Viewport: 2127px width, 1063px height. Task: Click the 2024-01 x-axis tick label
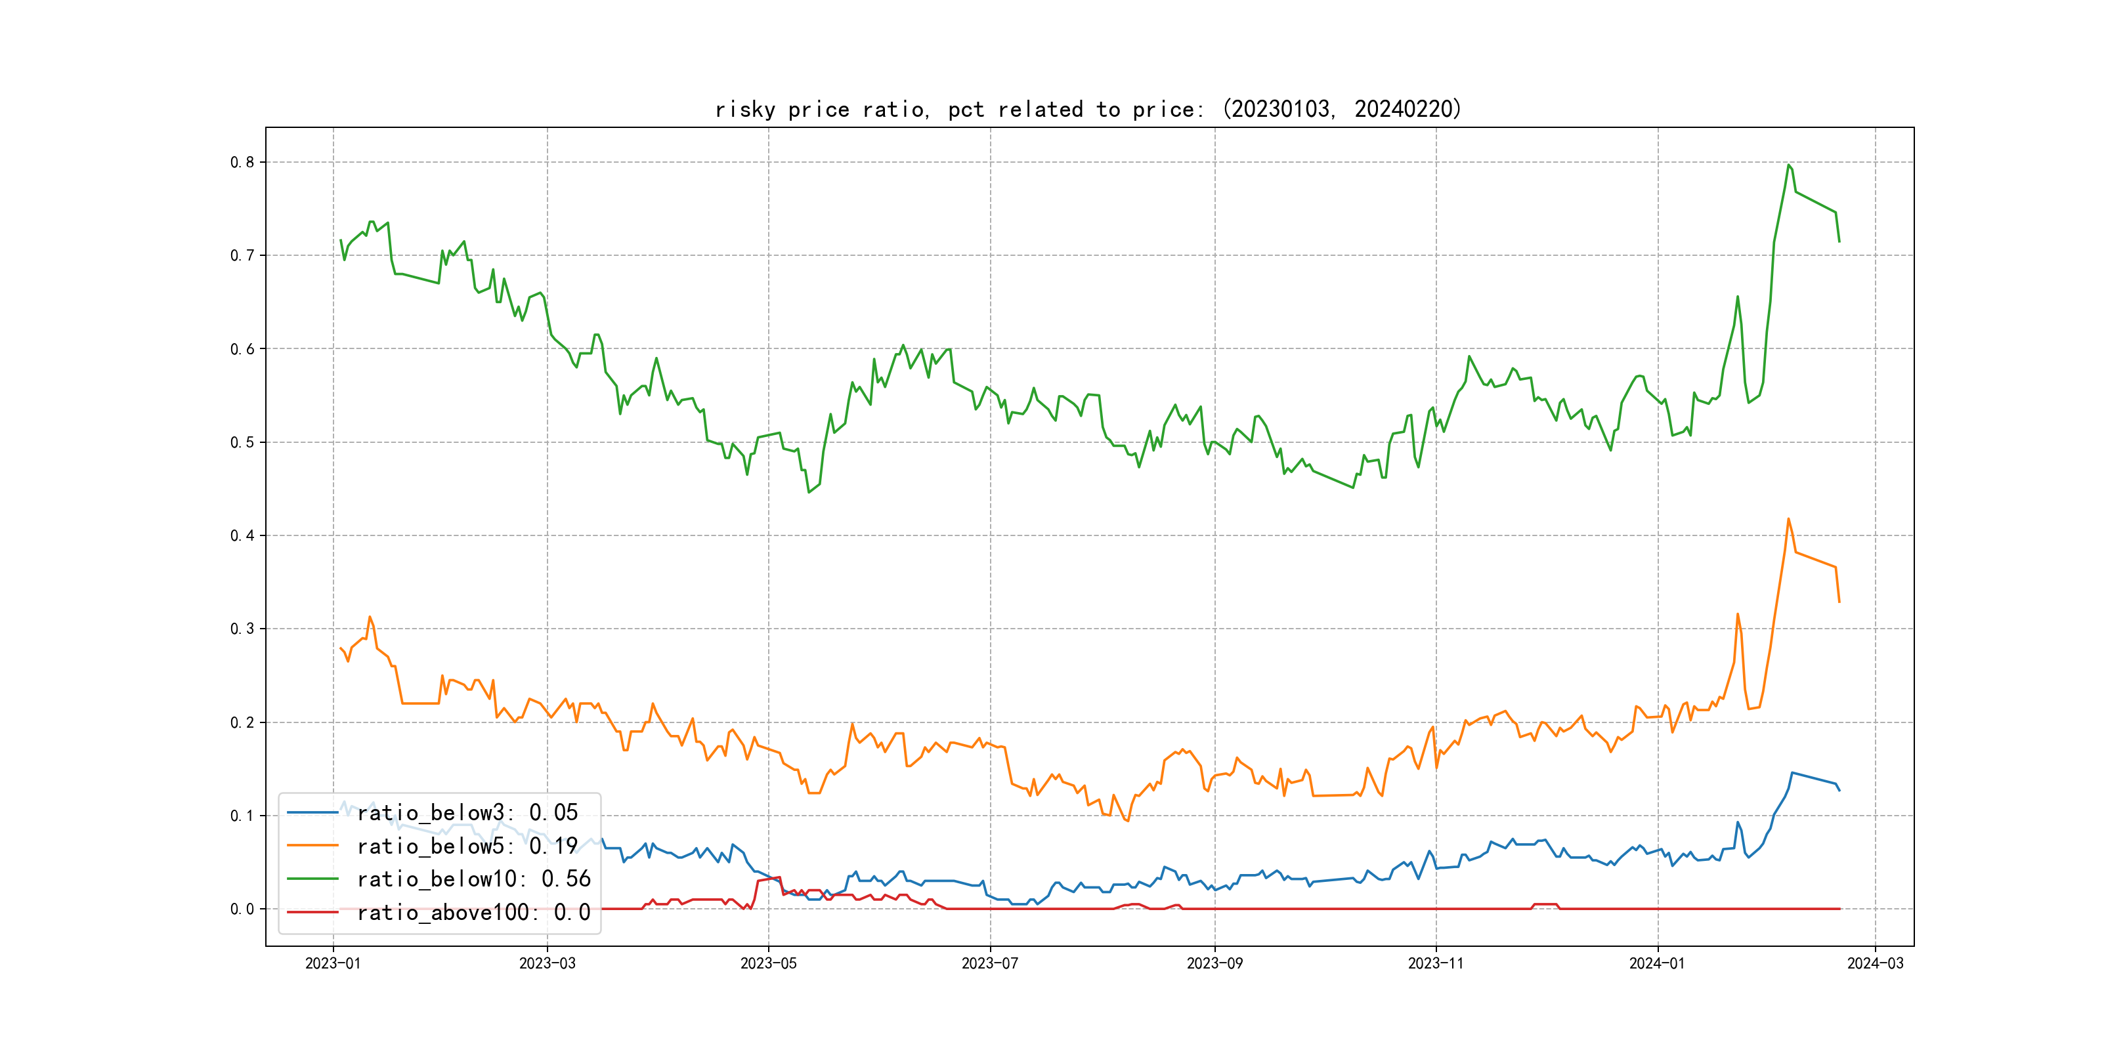click(1656, 963)
